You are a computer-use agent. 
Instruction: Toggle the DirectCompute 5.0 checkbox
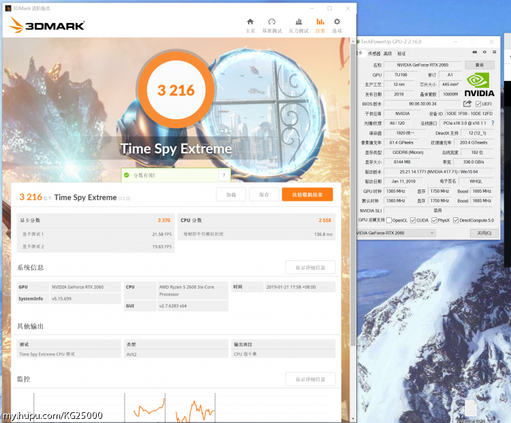(x=456, y=220)
